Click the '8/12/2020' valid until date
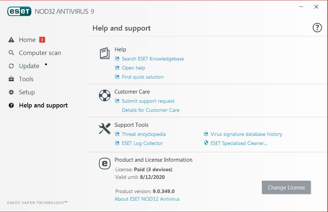This screenshot has height=212, width=328. pyautogui.click(x=152, y=177)
